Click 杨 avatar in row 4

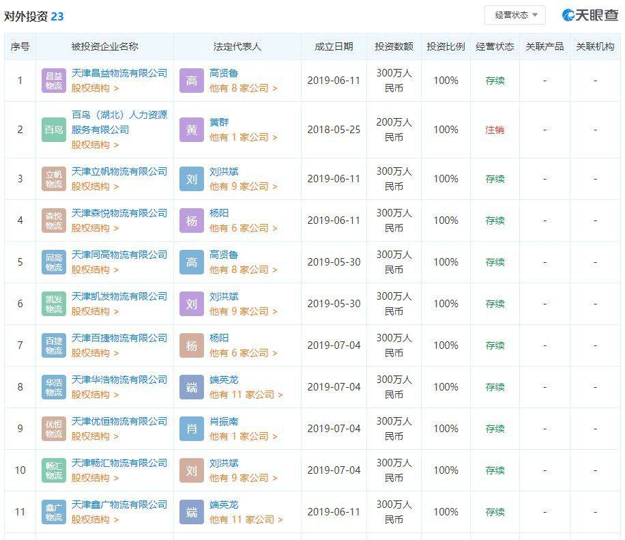[x=192, y=221]
